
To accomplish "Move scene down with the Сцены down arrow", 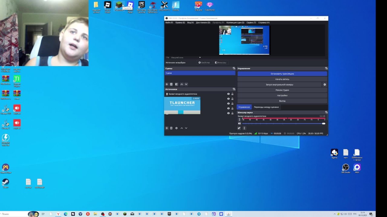I will pyautogui.click(x=186, y=84).
